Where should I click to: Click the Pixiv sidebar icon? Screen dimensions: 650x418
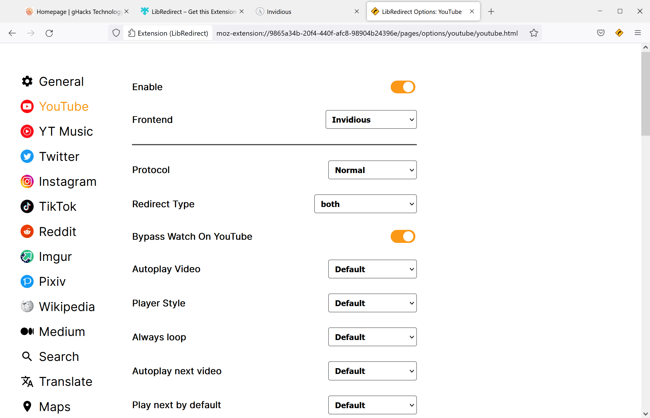tap(26, 281)
